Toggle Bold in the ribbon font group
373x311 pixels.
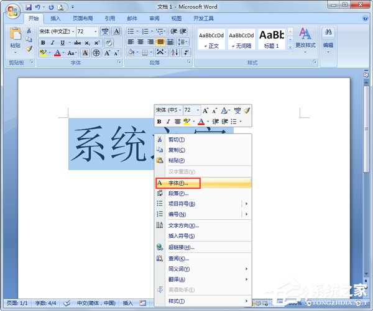pyautogui.click(x=43, y=42)
